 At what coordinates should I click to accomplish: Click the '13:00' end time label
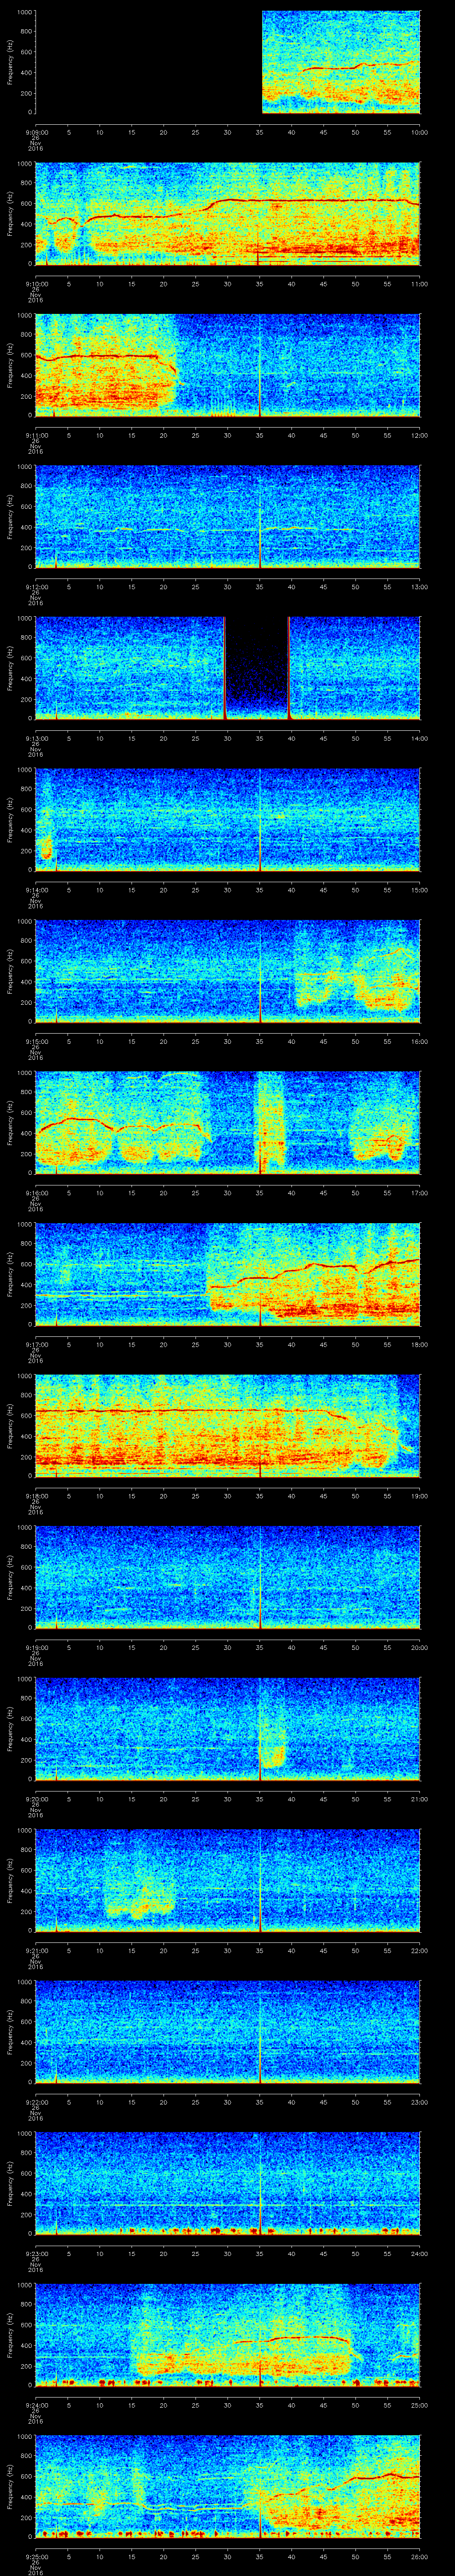tap(419, 587)
